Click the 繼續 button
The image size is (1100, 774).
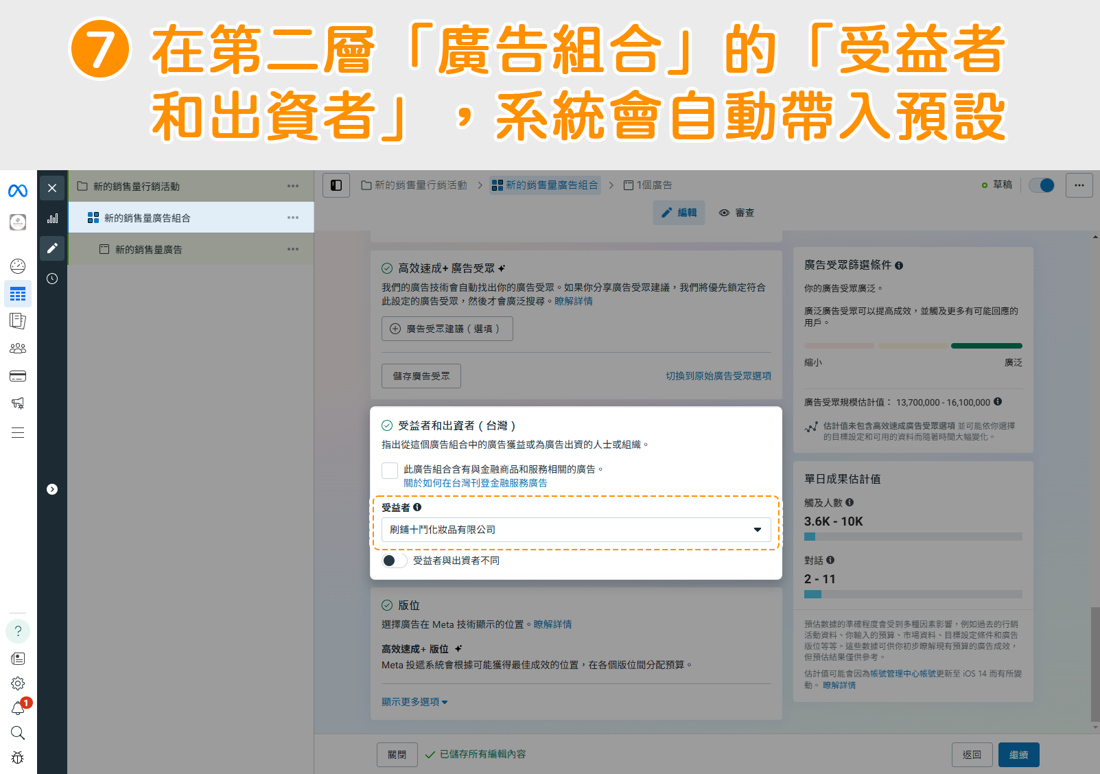click(1019, 755)
